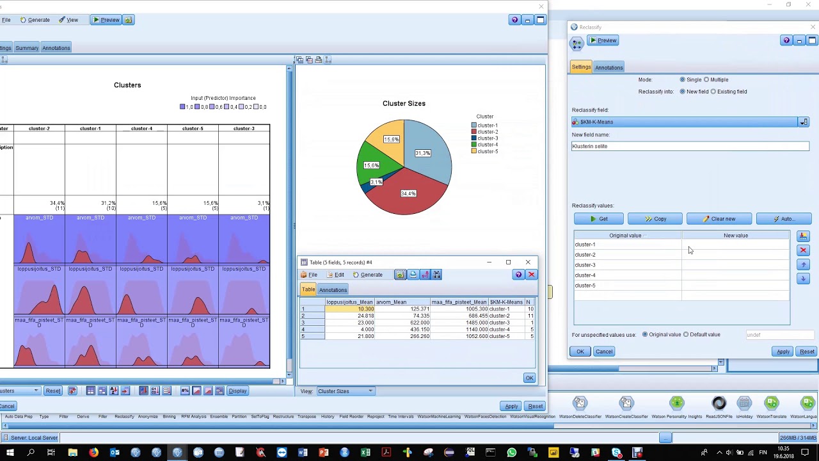Image resolution: width=819 pixels, height=461 pixels.
Task: Open the Cluster Sizes view dropdown
Action: [346, 391]
